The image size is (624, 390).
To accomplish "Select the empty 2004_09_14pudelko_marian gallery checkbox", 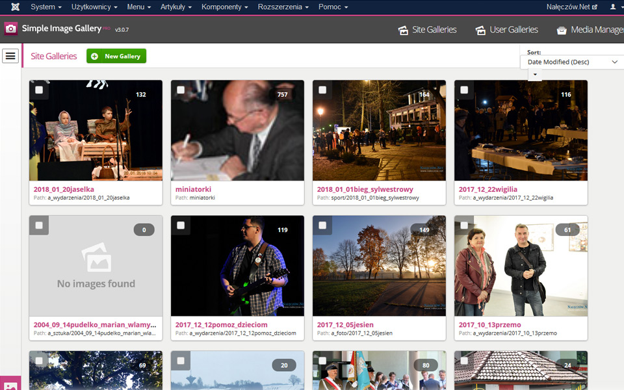I will 39,226.
